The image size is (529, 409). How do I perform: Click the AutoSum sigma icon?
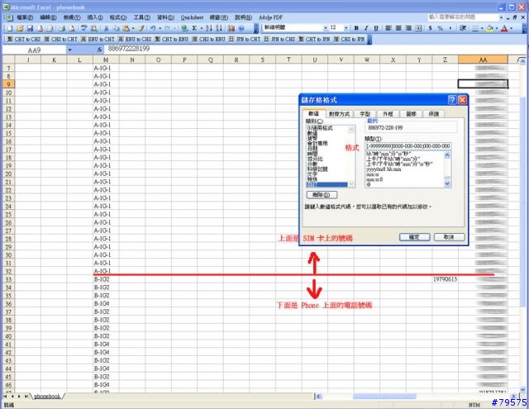tap(193, 27)
